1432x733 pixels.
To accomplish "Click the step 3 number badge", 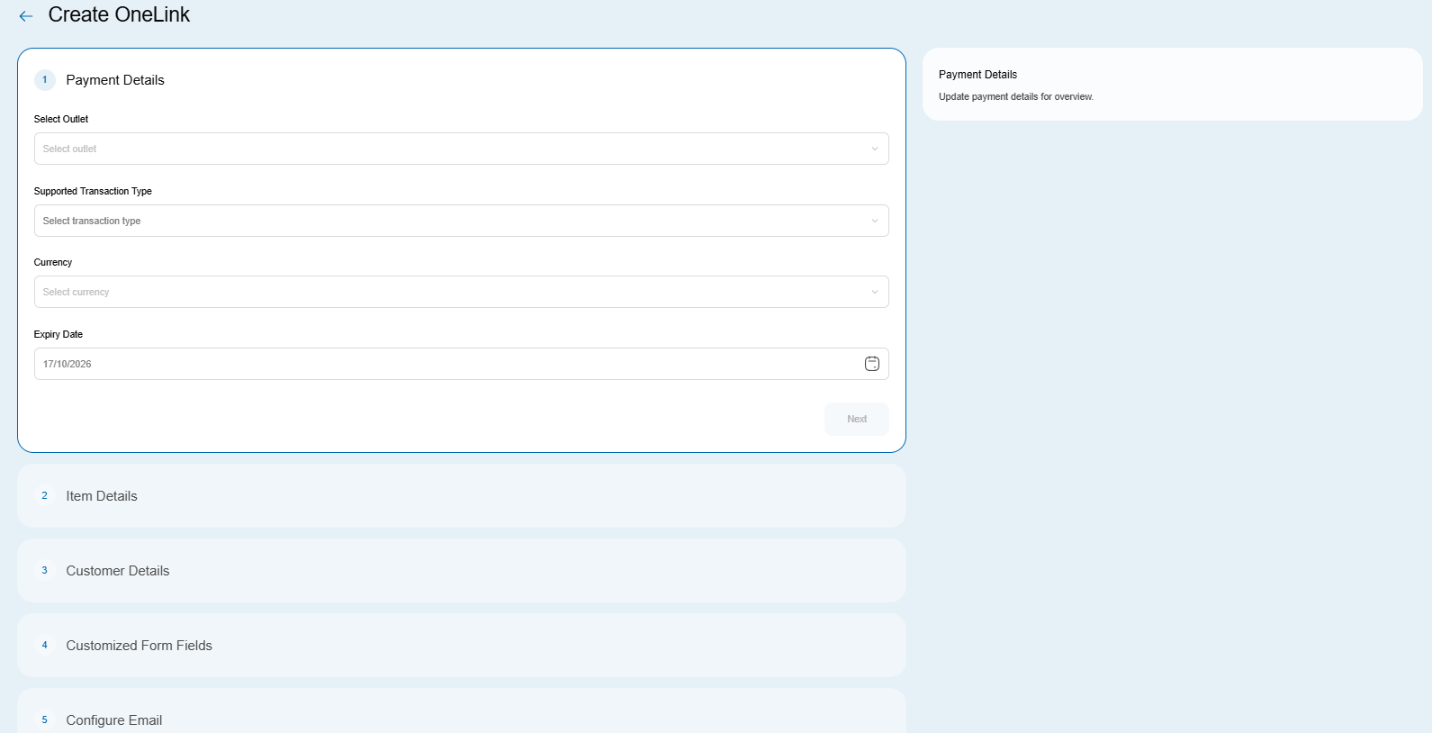I will pos(45,571).
